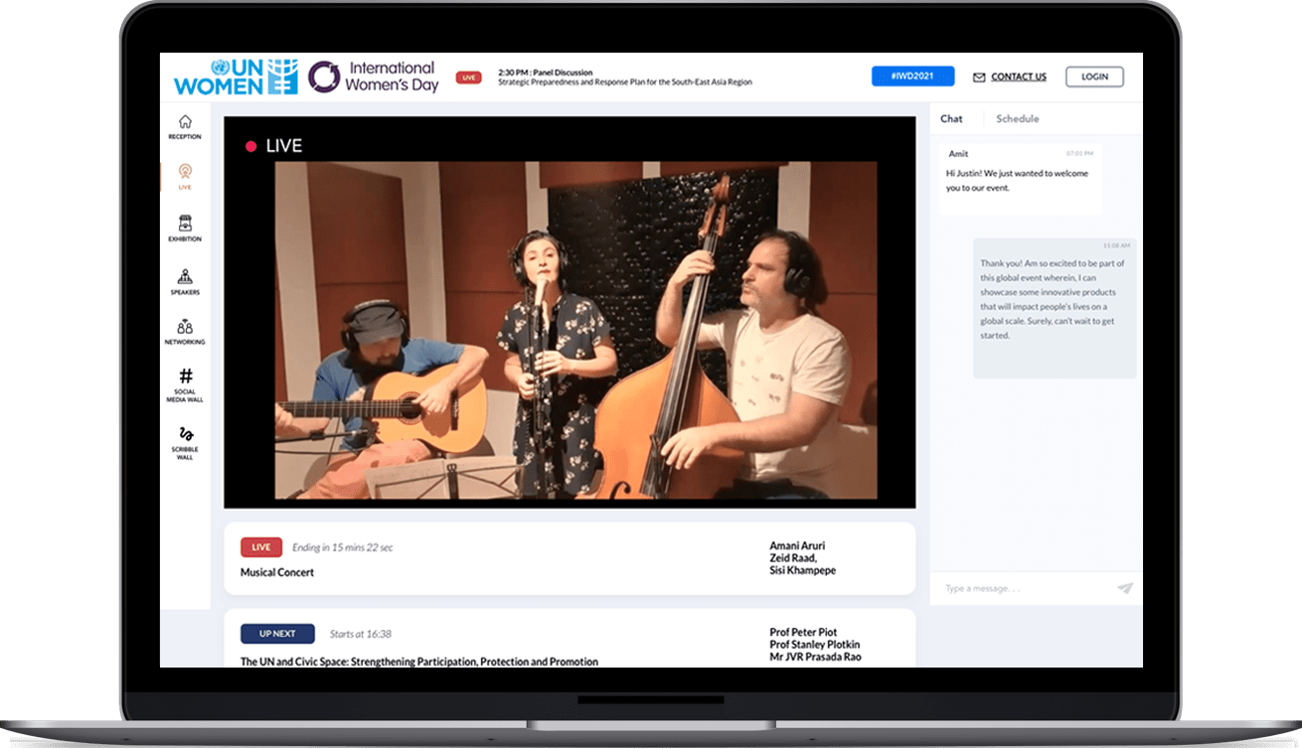
Task: Open the Reception home icon
Action: (185, 122)
